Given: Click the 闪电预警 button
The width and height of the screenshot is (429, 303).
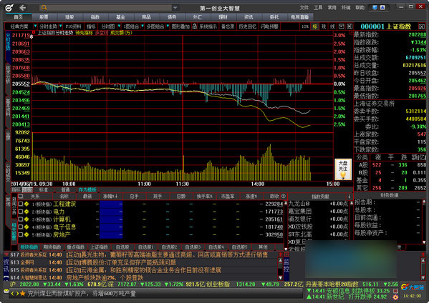Looking at the screenshot, I should pyautogui.click(x=269, y=26).
